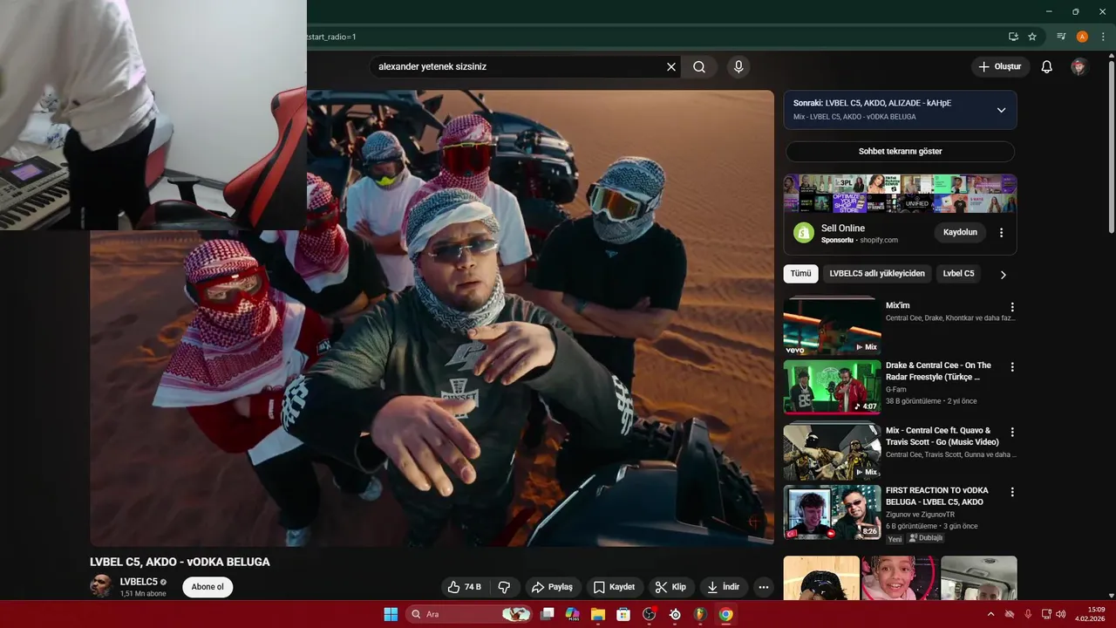Click the 'Sell Online' ad title
The width and height of the screenshot is (1116, 628).
coord(843,228)
